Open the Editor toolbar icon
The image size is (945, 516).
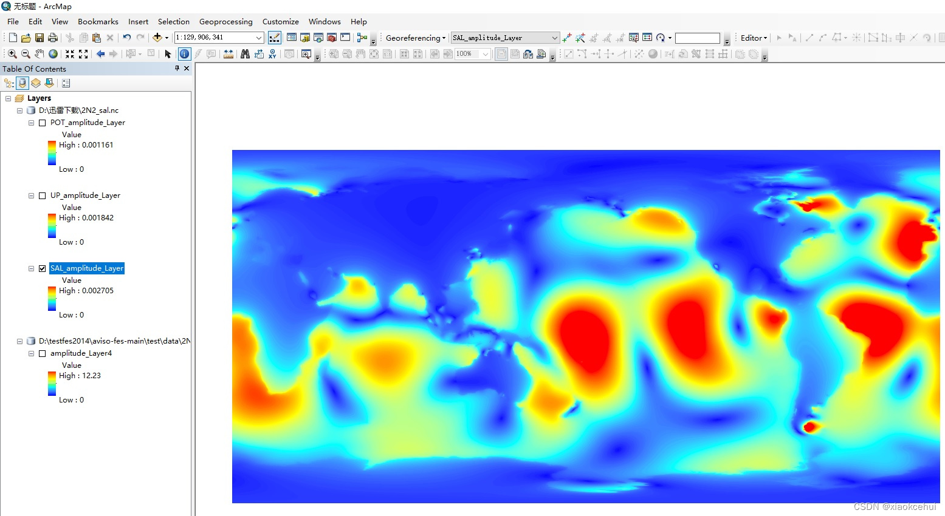coord(275,38)
